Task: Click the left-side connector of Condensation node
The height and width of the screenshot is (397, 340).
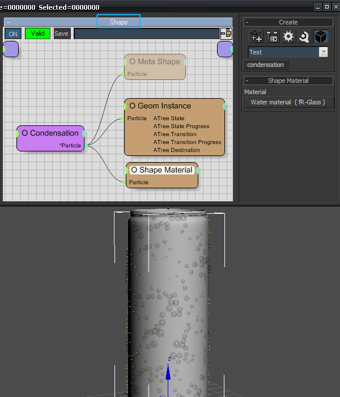Action: 18,133
